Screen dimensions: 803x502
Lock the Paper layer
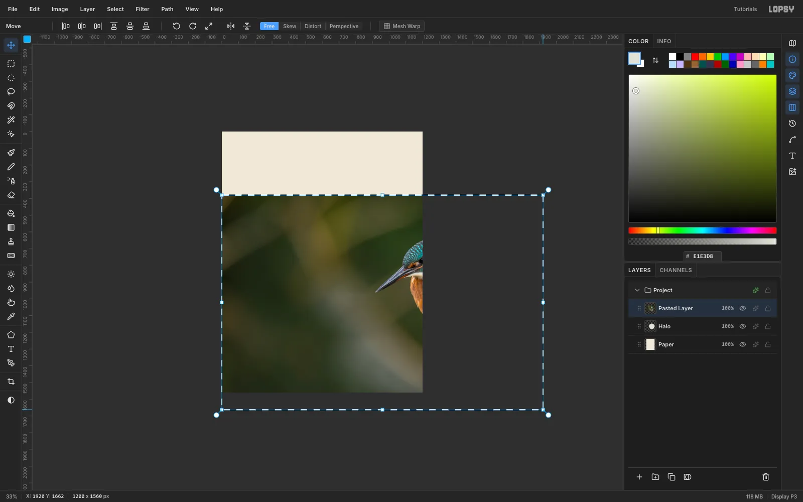(x=768, y=344)
